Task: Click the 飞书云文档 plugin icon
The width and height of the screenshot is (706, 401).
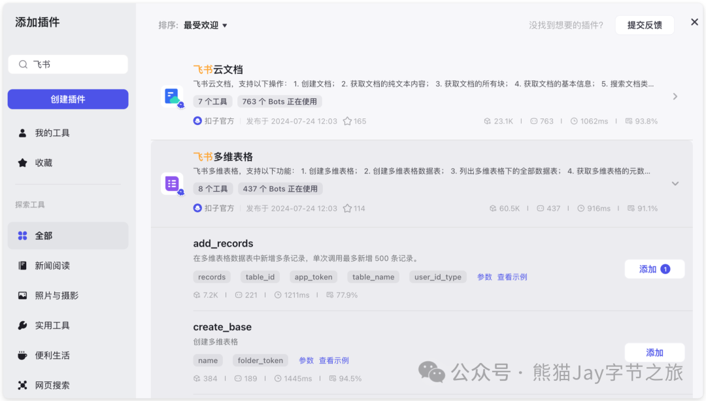Action: click(x=173, y=96)
